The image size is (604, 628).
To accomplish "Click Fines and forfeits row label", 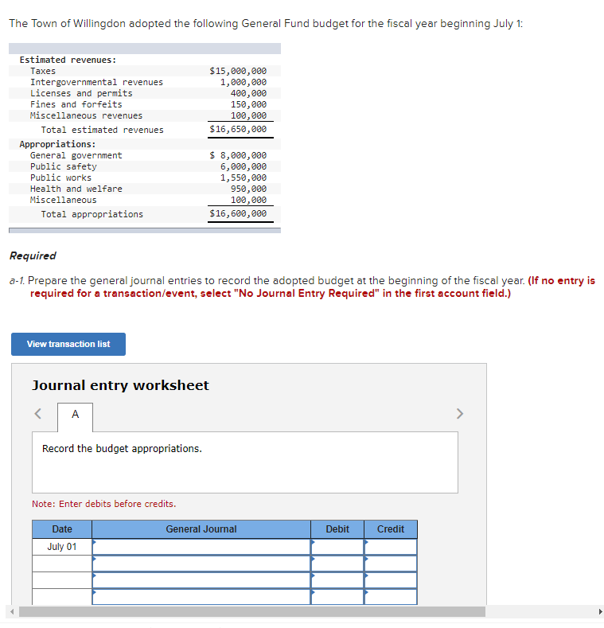I will (76, 104).
